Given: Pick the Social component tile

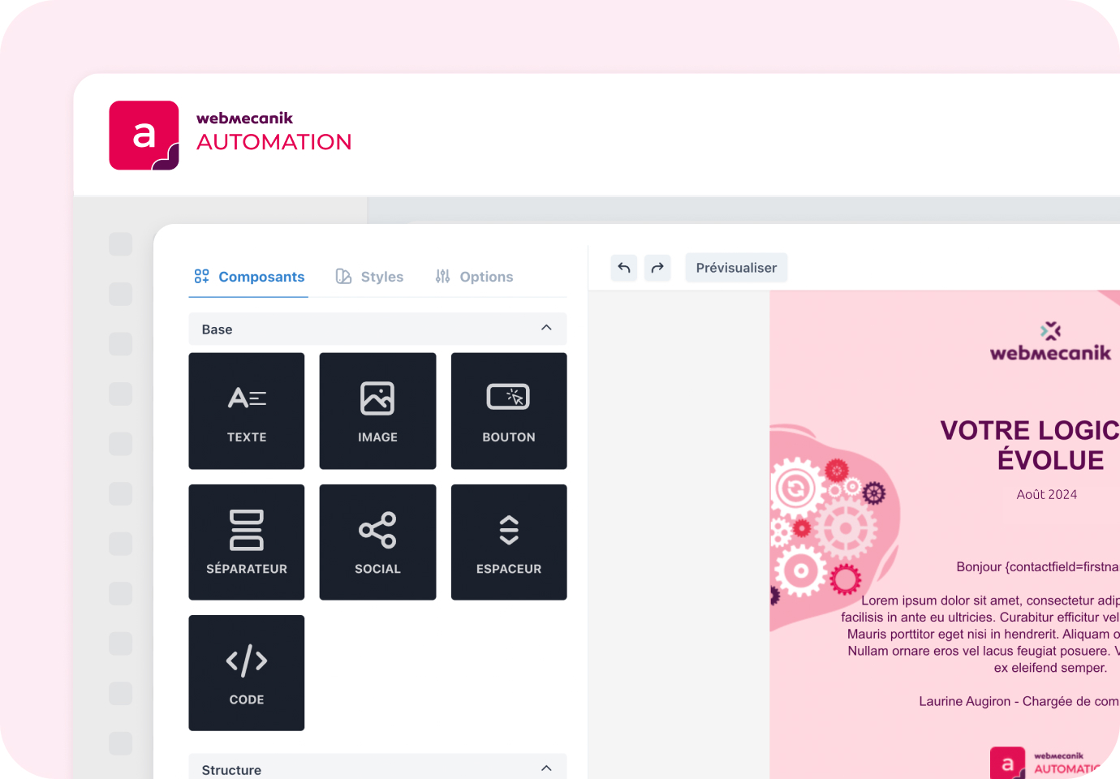Looking at the screenshot, I should pos(377,542).
